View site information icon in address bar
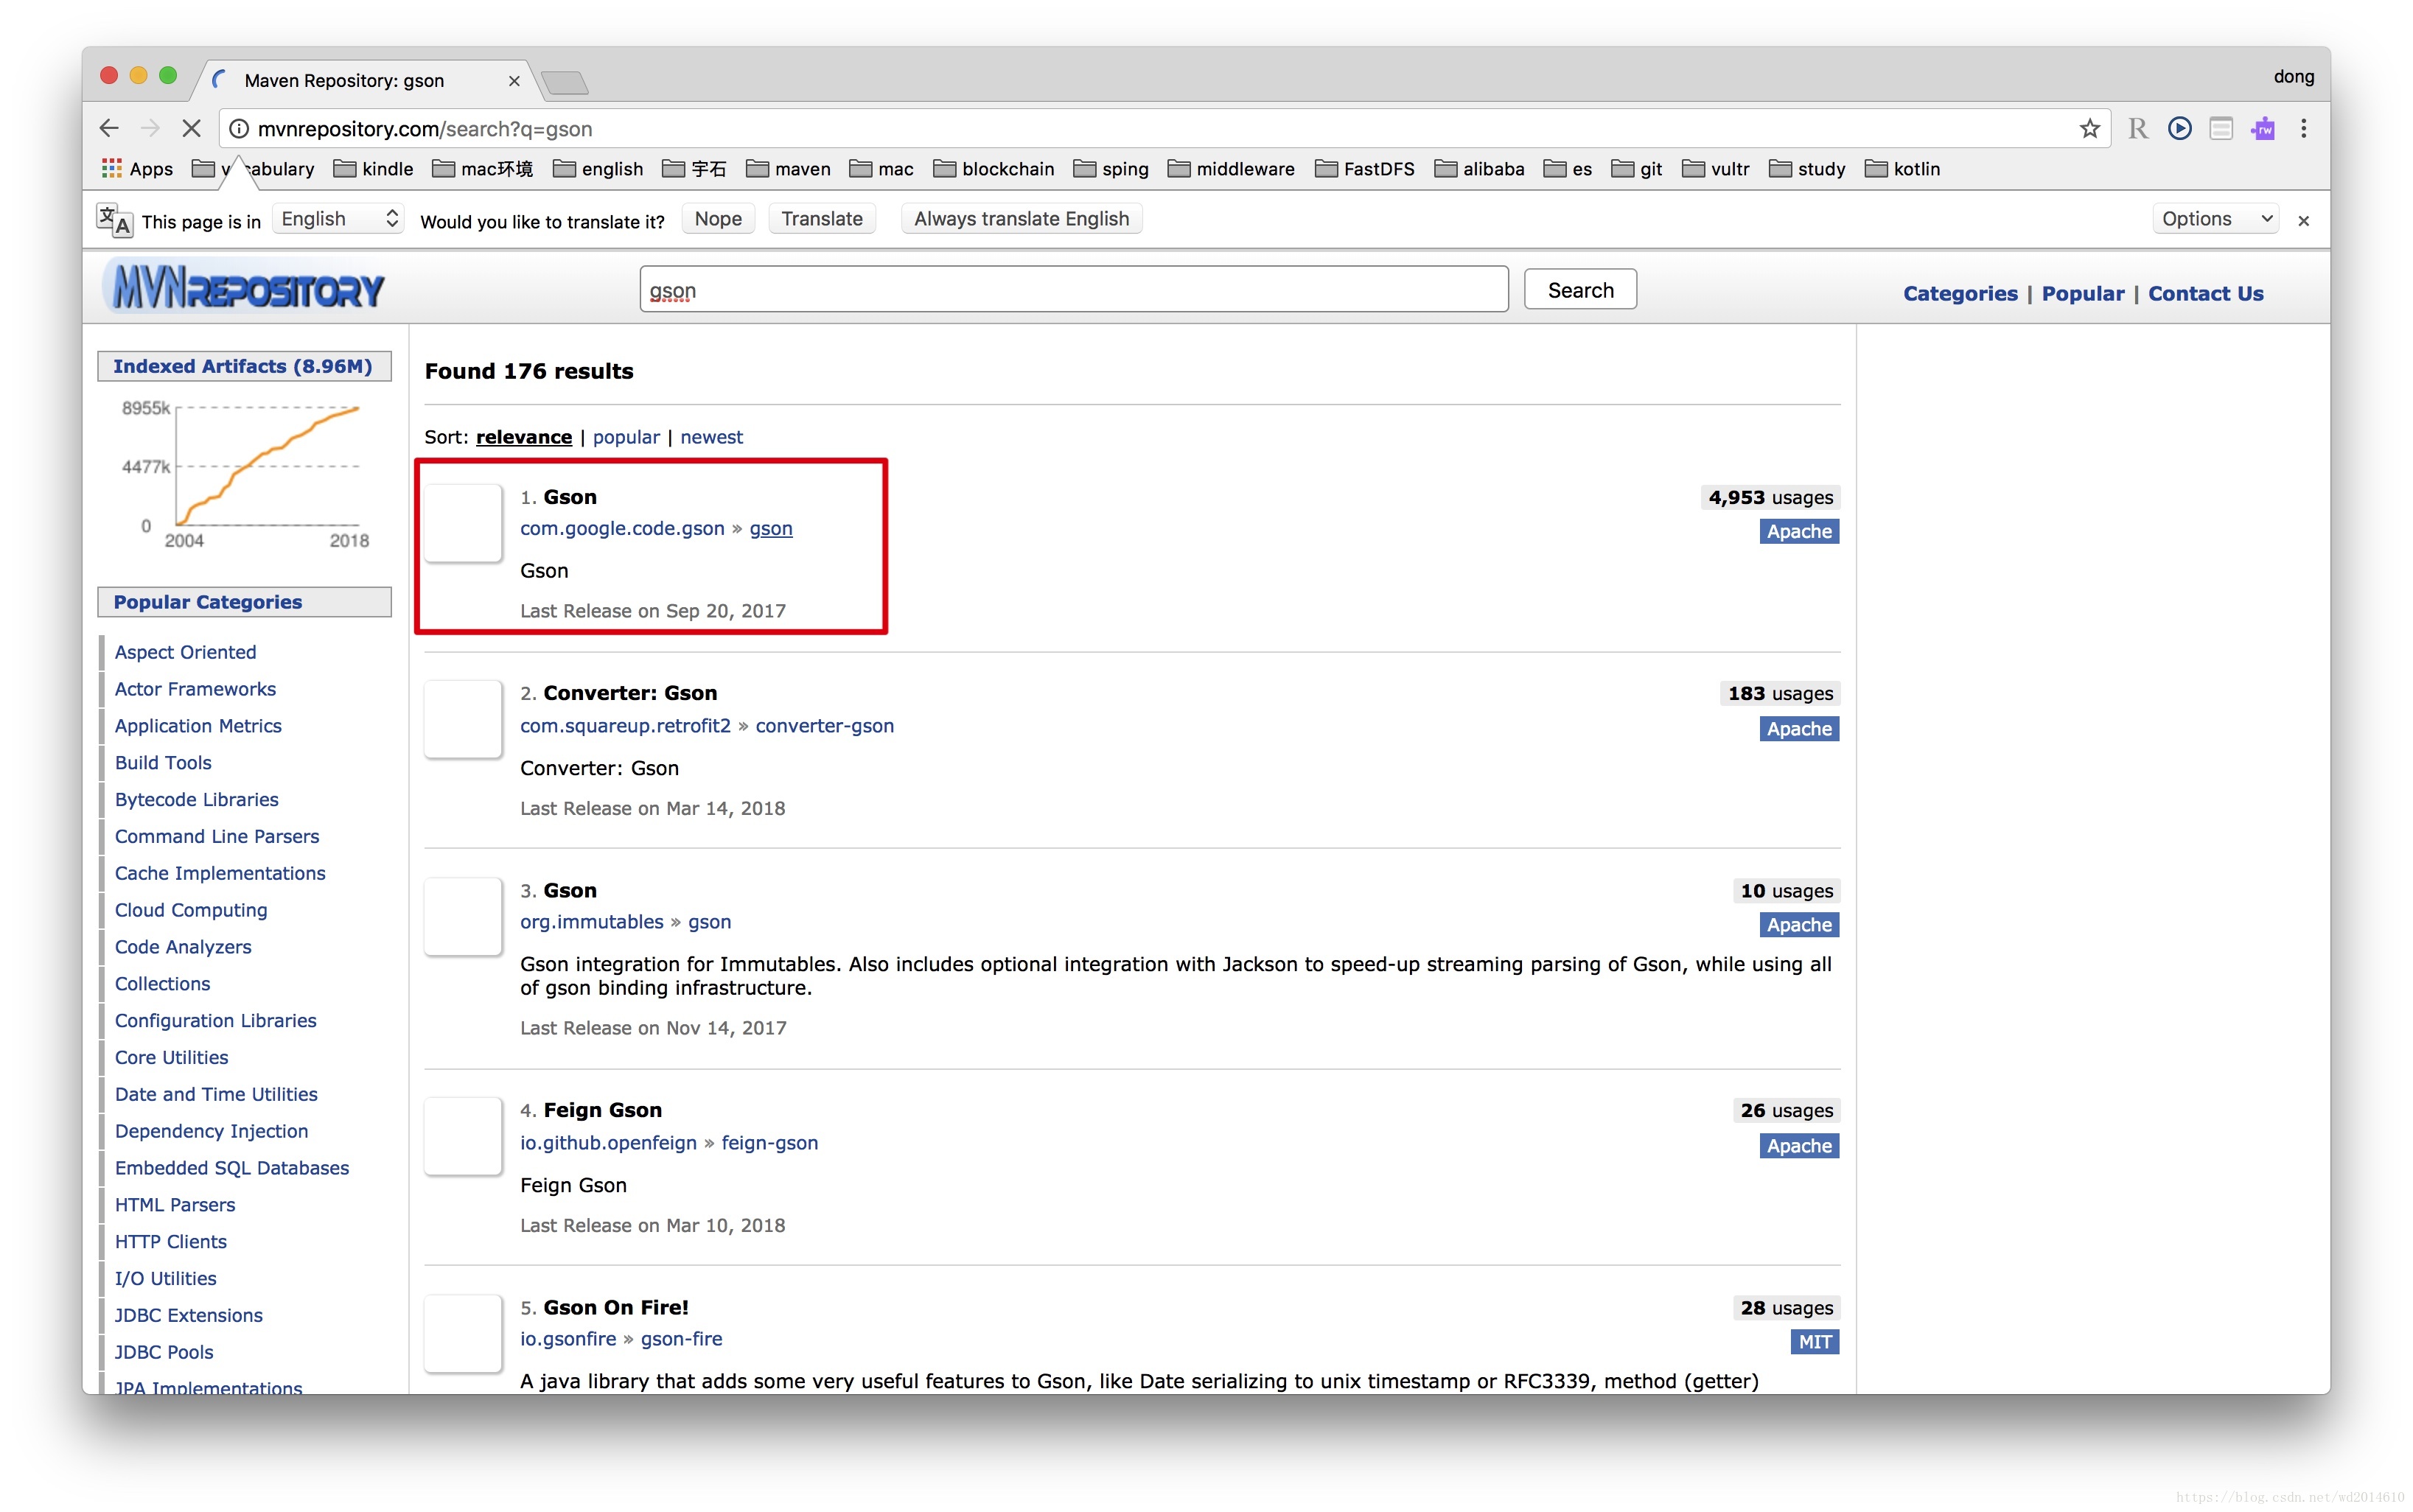Viewport: 2413px width, 1512px height. (239, 129)
